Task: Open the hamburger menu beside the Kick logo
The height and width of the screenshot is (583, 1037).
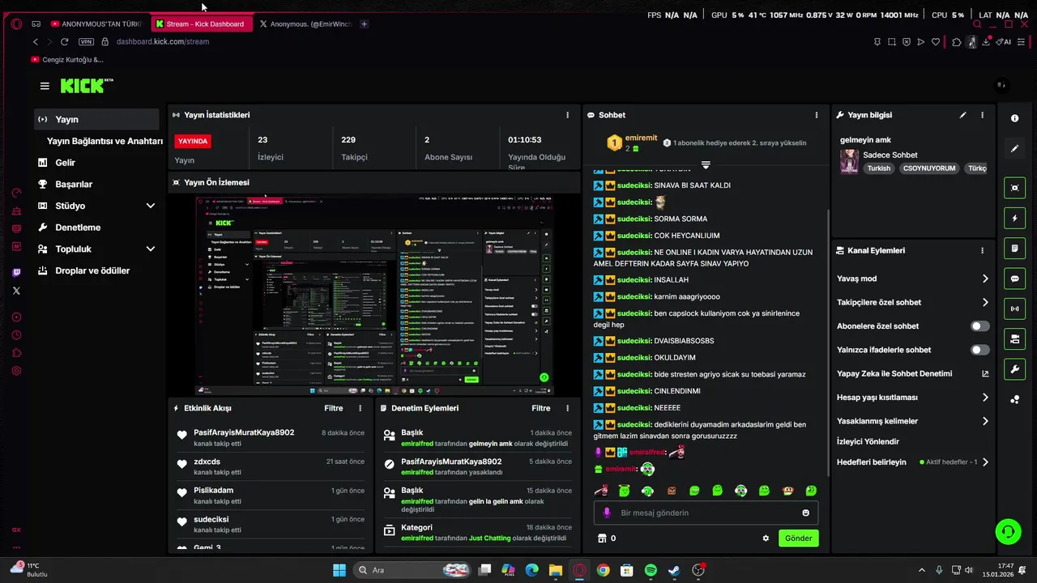Action: [x=45, y=86]
